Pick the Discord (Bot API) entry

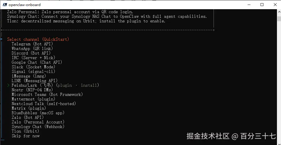[31, 53]
